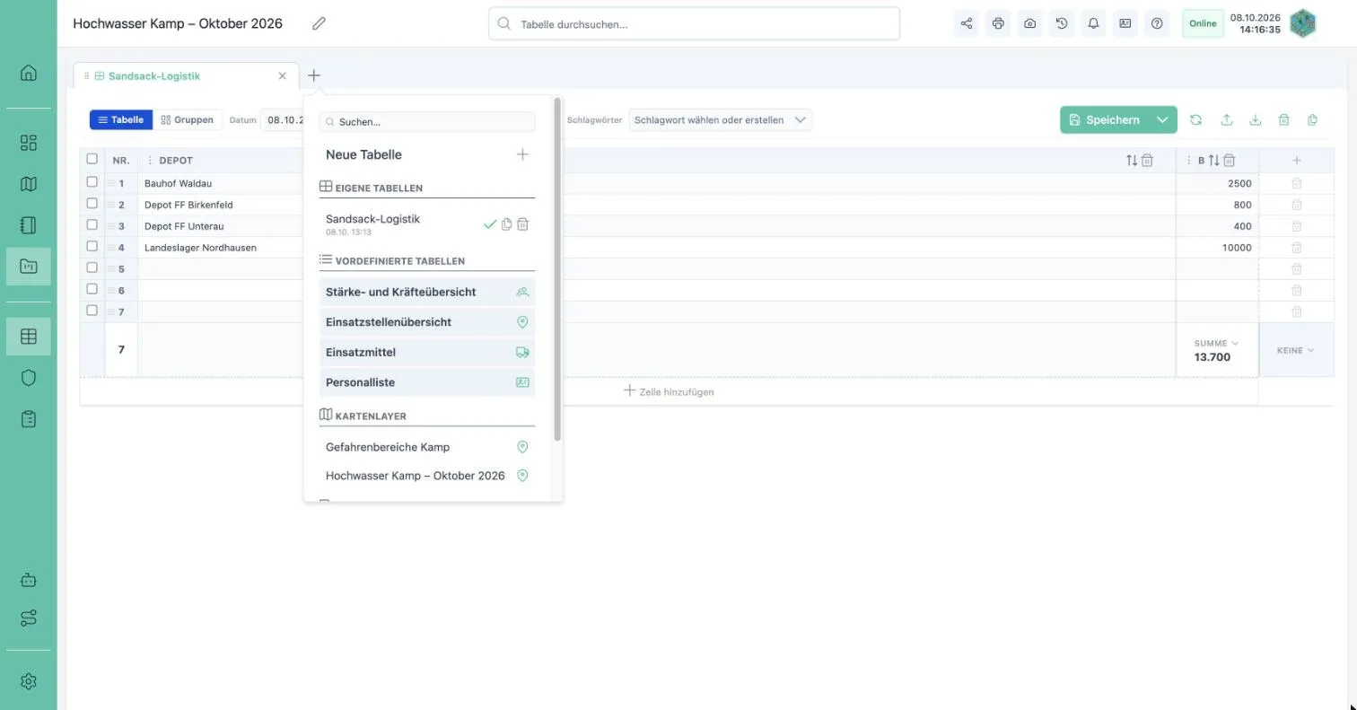Image resolution: width=1357 pixels, height=710 pixels.
Task: Go to home in left sidebar
Action: pos(29,73)
